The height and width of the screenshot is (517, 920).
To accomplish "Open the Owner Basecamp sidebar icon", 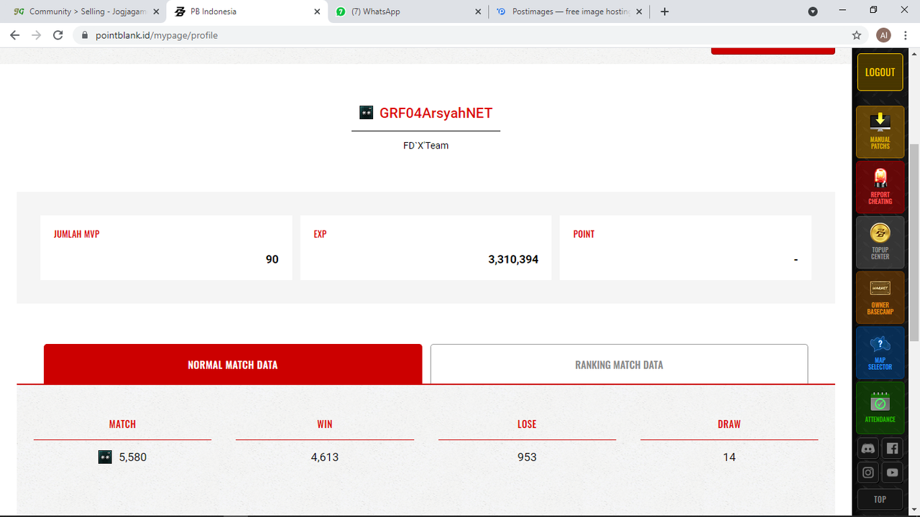I will (880, 298).
